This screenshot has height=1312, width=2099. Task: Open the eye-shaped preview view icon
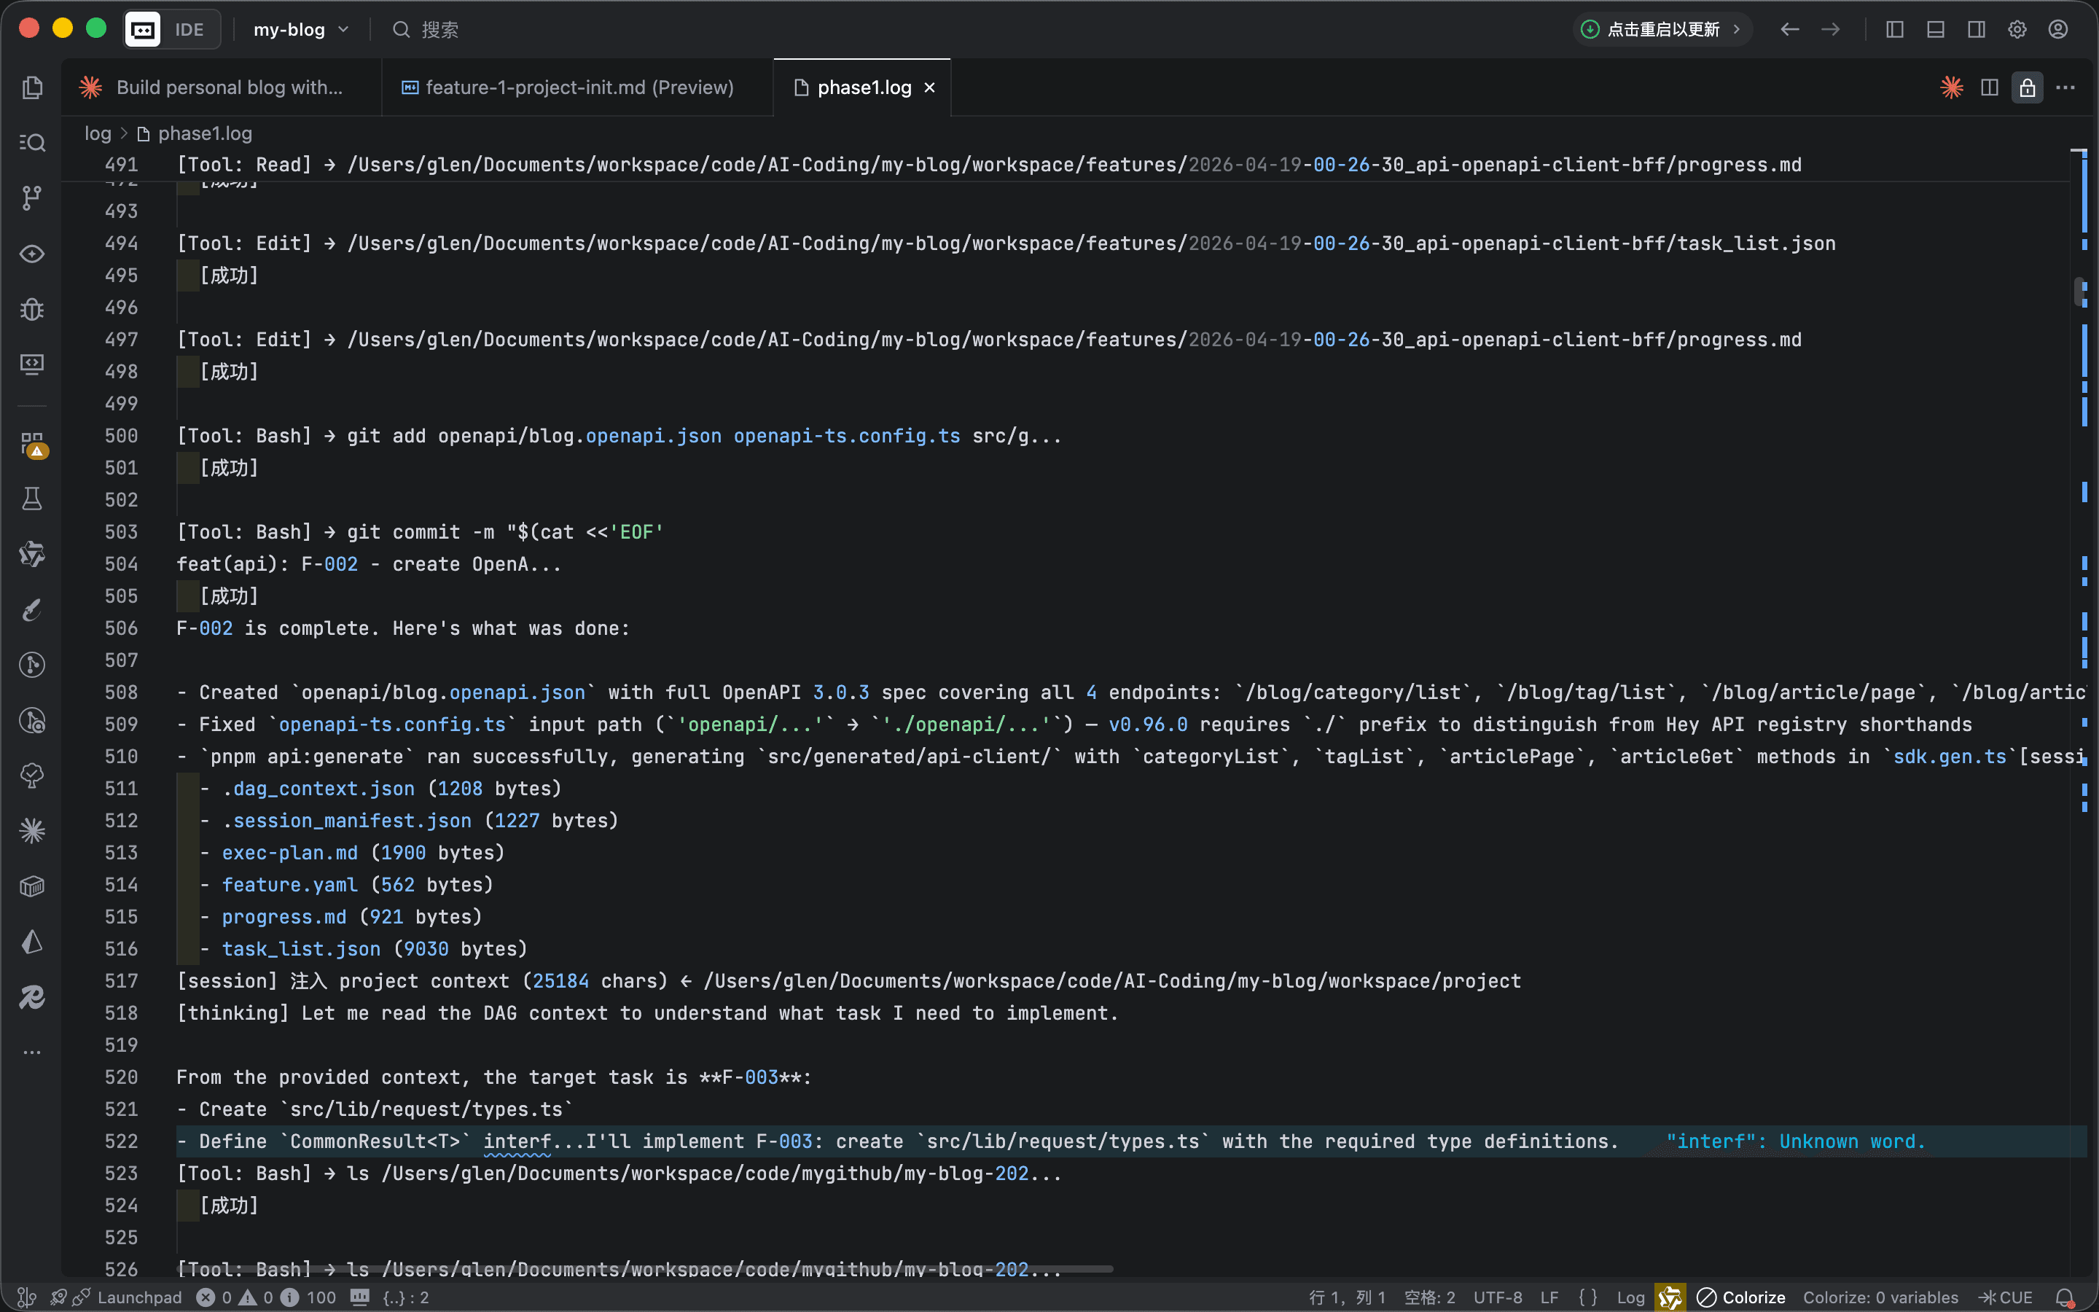click(x=32, y=254)
